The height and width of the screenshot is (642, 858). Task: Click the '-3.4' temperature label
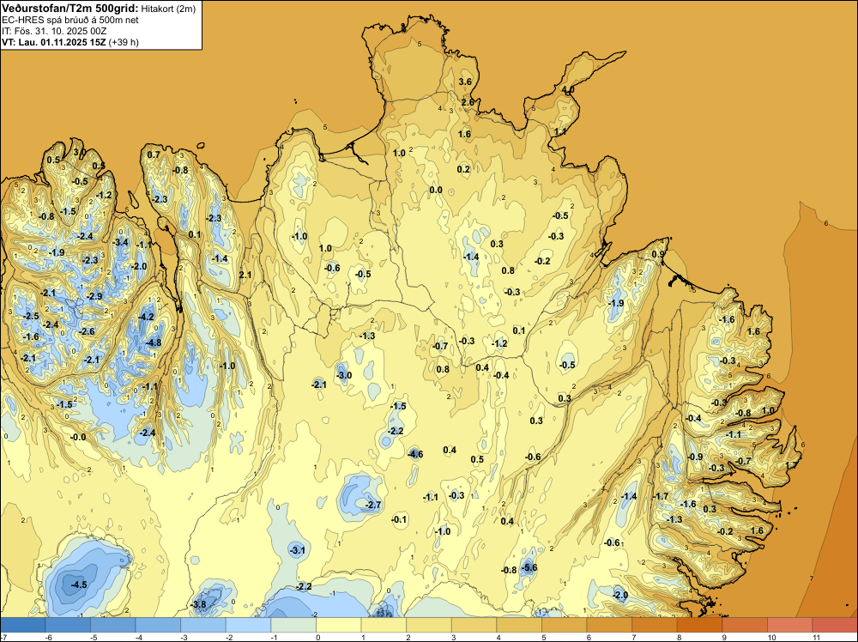point(120,242)
